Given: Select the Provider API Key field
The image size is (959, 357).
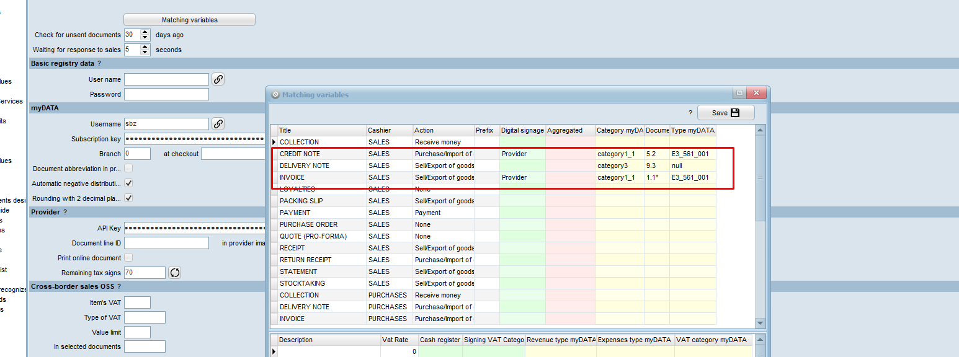Looking at the screenshot, I should point(195,228).
